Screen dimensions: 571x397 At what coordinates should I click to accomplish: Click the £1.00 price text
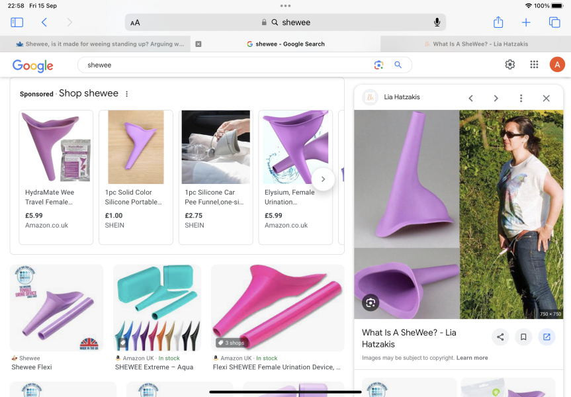pos(114,216)
